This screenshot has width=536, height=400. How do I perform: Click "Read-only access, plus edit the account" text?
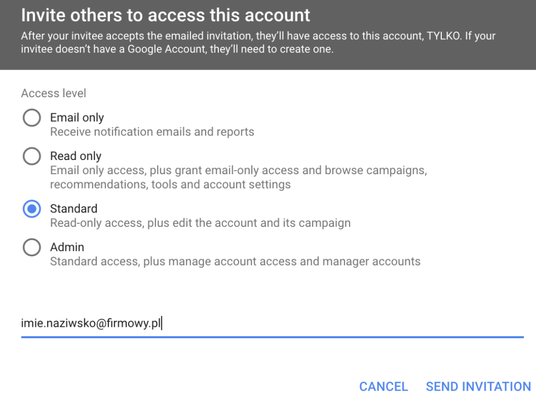click(200, 223)
